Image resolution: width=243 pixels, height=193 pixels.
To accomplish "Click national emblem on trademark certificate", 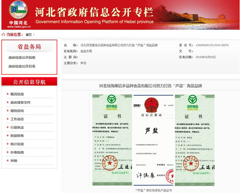I will pyautogui.click(x=151, y=105).
